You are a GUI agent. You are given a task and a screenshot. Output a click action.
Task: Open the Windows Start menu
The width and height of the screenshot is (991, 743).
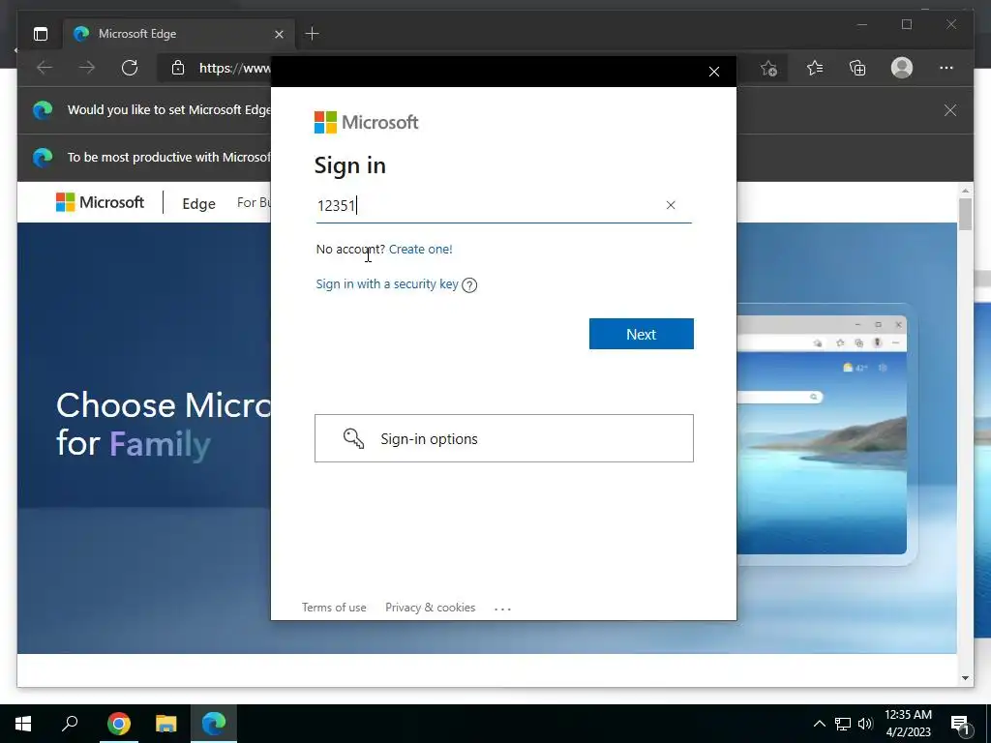[23, 724]
